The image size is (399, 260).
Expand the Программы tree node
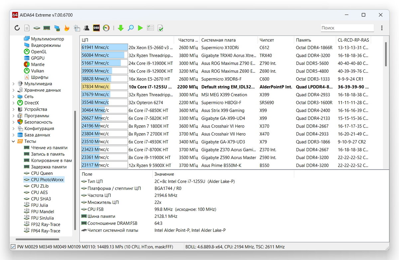[14, 116]
